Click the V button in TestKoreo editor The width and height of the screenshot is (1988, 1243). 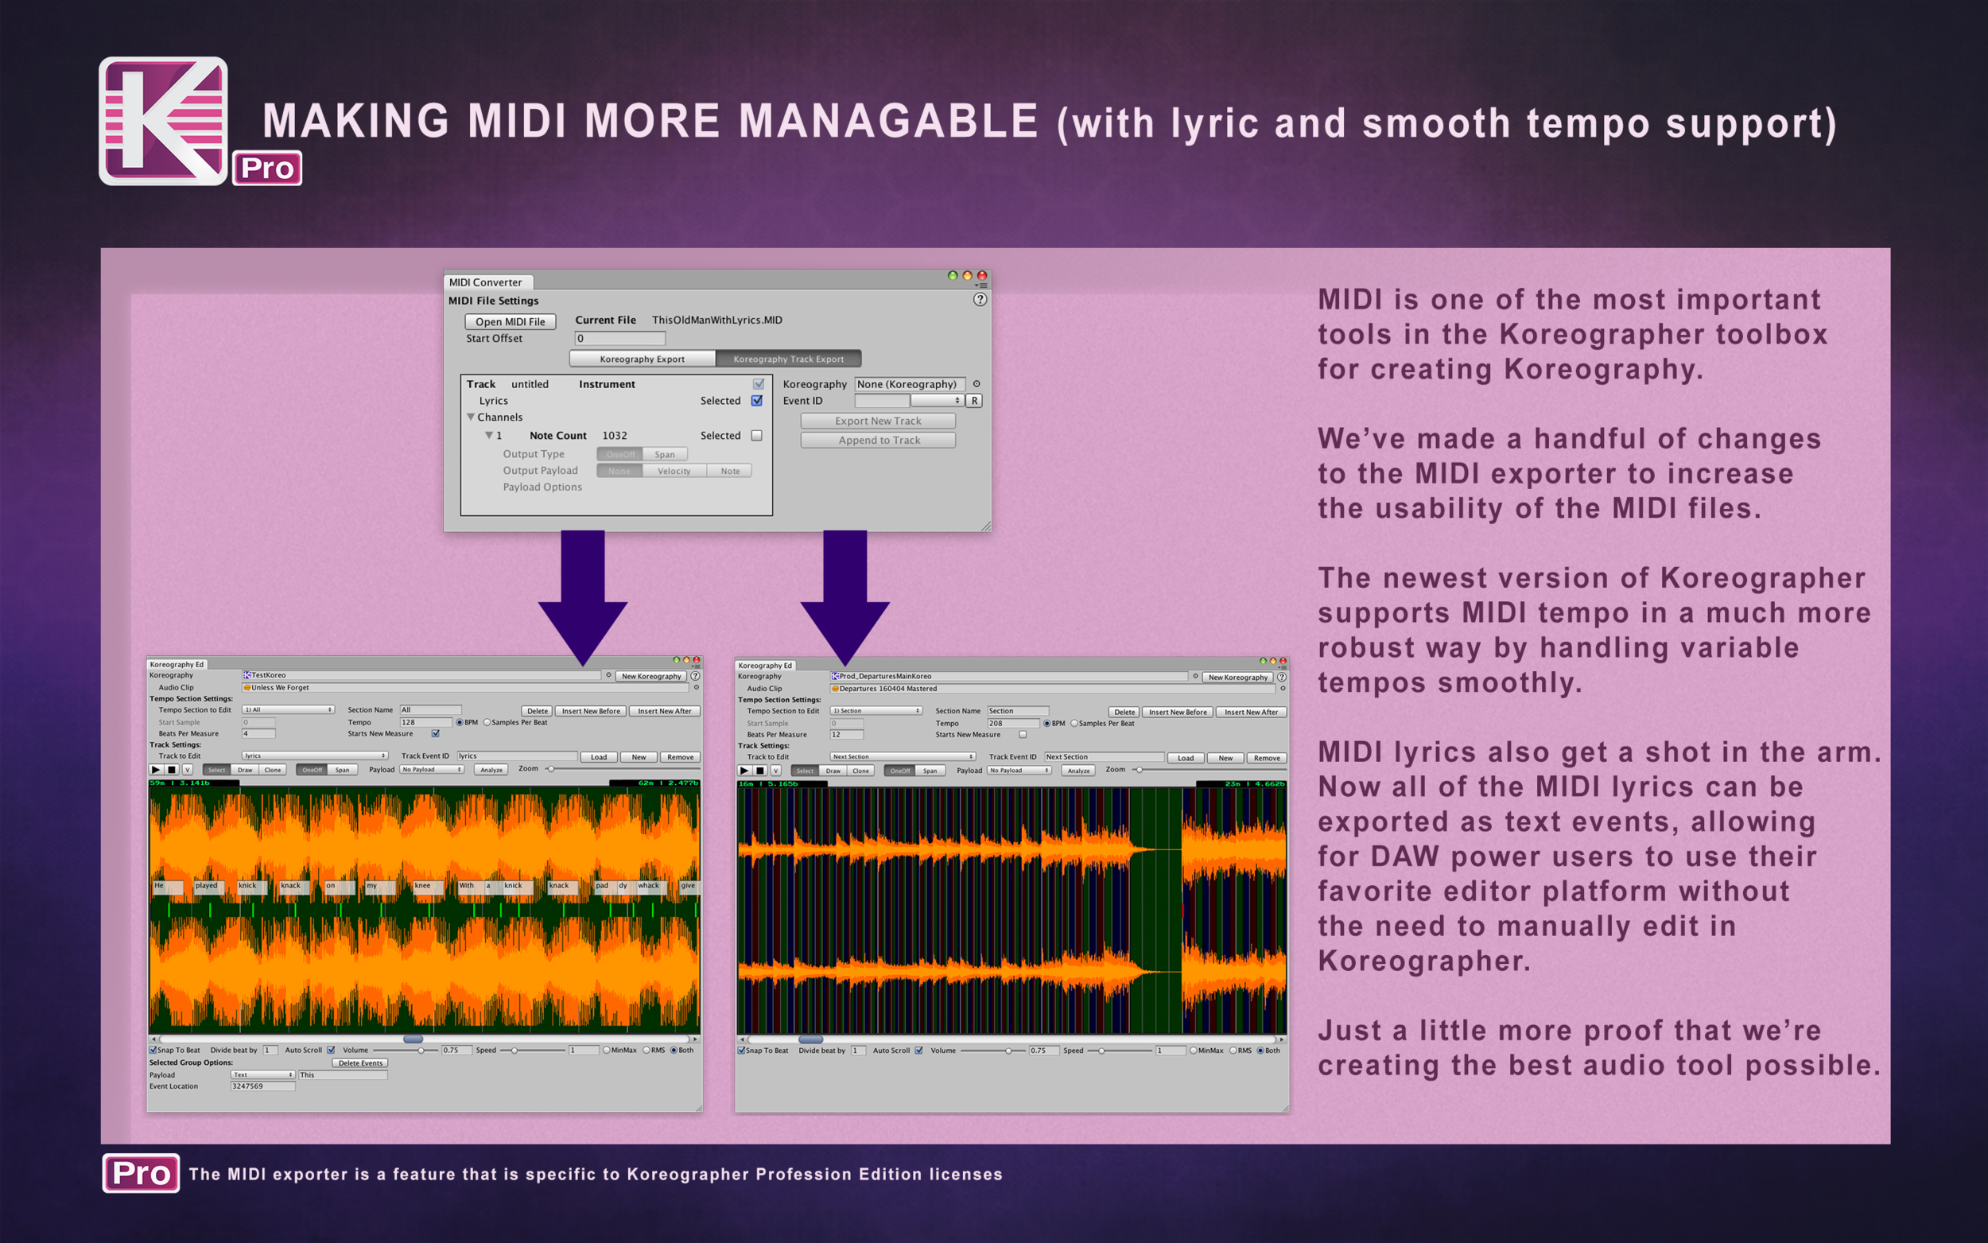(x=188, y=770)
